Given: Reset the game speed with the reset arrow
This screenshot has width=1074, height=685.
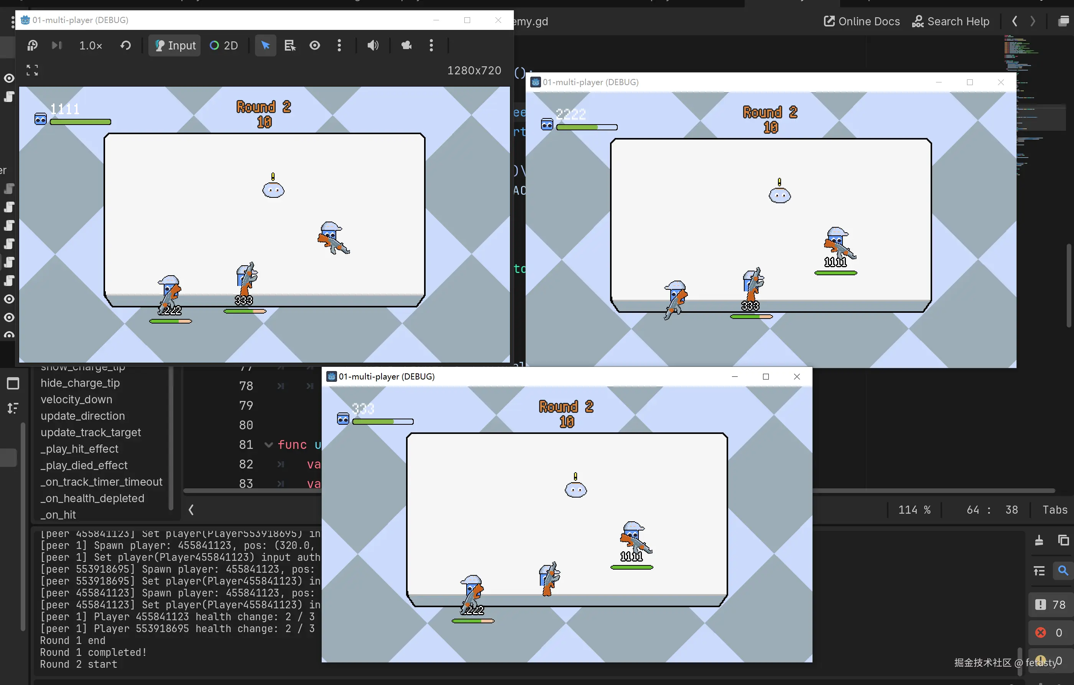Looking at the screenshot, I should (126, 46).
